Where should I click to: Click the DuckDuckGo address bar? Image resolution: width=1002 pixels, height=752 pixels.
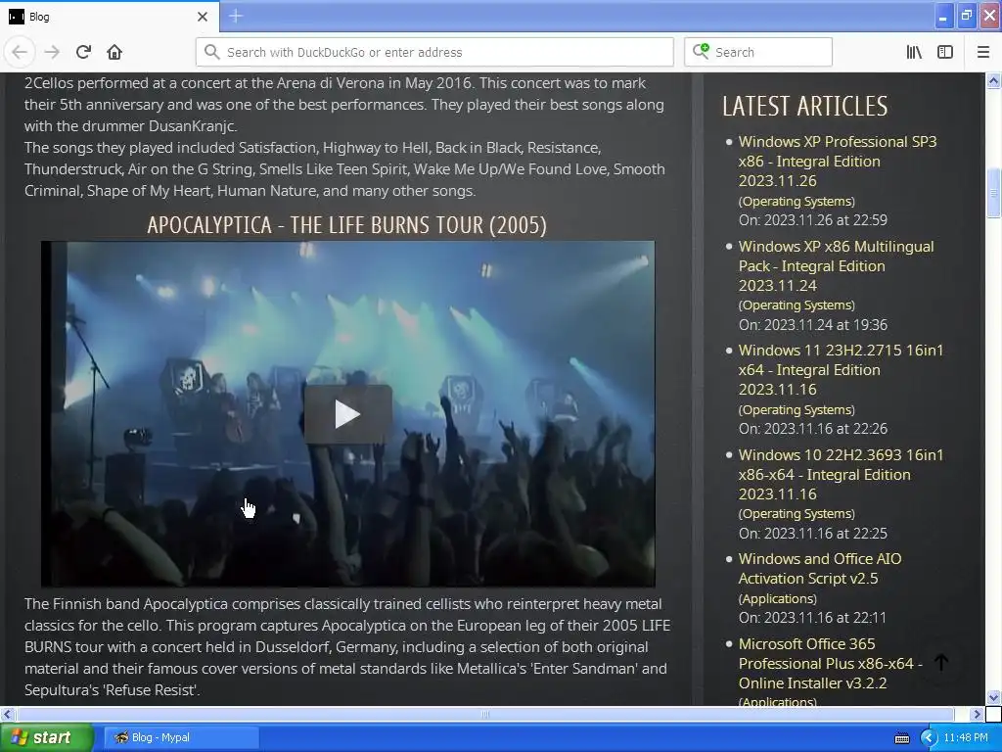(434, 52)
